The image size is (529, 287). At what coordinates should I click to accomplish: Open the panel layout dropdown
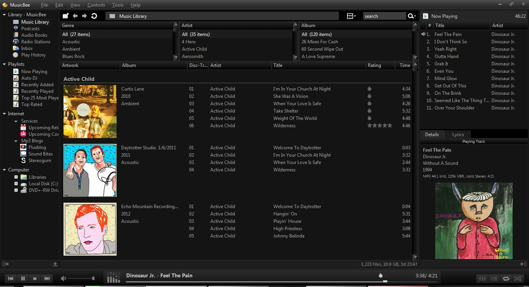point(351,16)
